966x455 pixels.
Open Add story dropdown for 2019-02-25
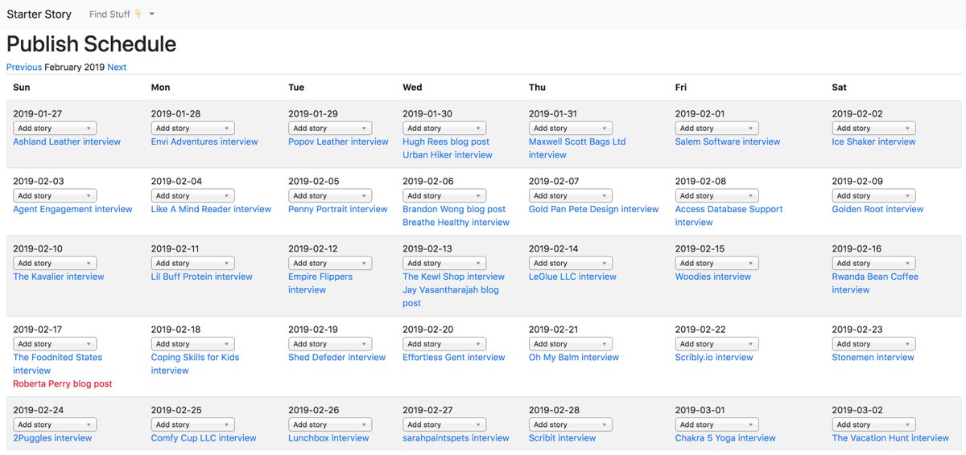(193, 424)
